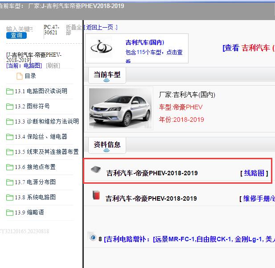Click the 折叠全部 collapse all link
275x268 pixels.
[74, 30]
